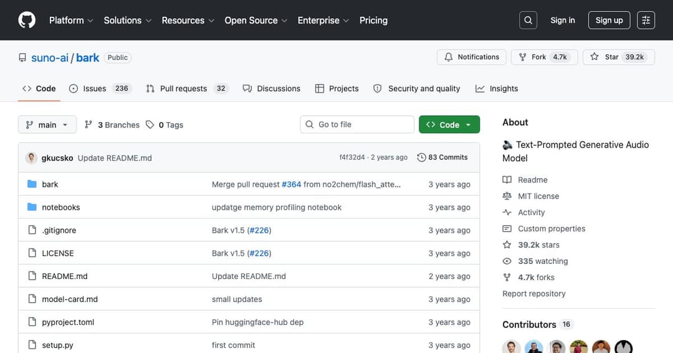Click the file icon beside LICENSE
673x353 pixels.
pyautogui.click(x=32, y=253)
